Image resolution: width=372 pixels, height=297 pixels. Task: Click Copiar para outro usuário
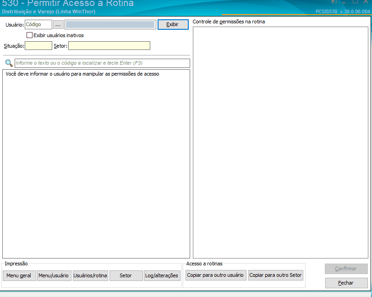216,275
